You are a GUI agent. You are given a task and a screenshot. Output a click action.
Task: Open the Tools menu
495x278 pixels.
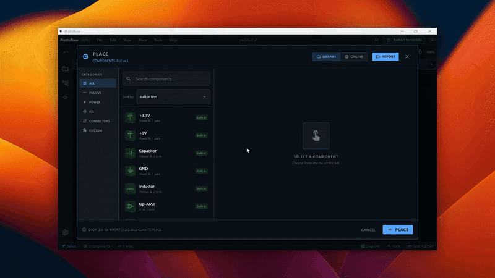pyautogui.click(x=158, y=40)
